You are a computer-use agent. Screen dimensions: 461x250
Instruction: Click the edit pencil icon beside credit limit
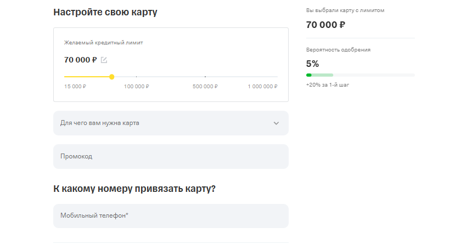tap(104, 60)
